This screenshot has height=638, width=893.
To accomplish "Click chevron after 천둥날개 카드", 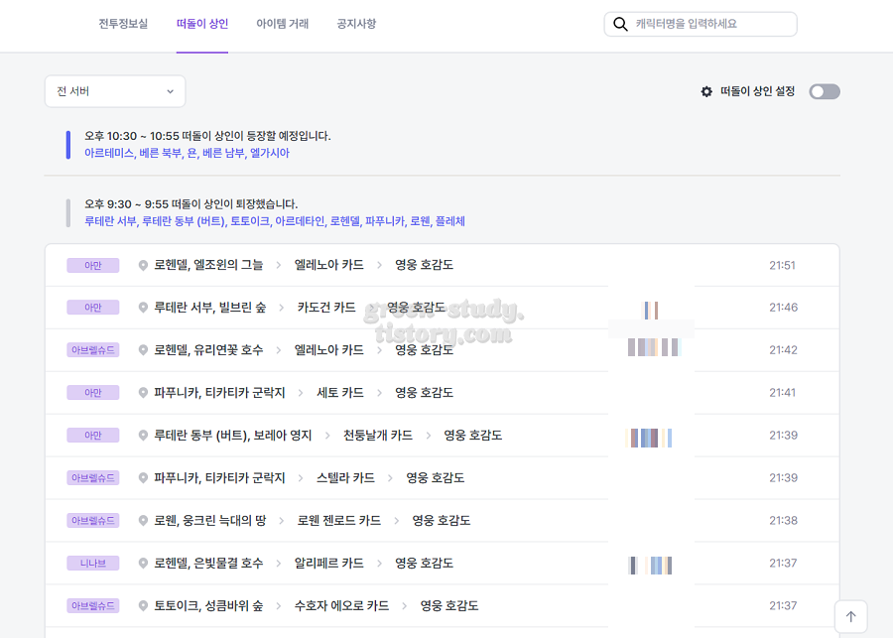I will (429, 436).
